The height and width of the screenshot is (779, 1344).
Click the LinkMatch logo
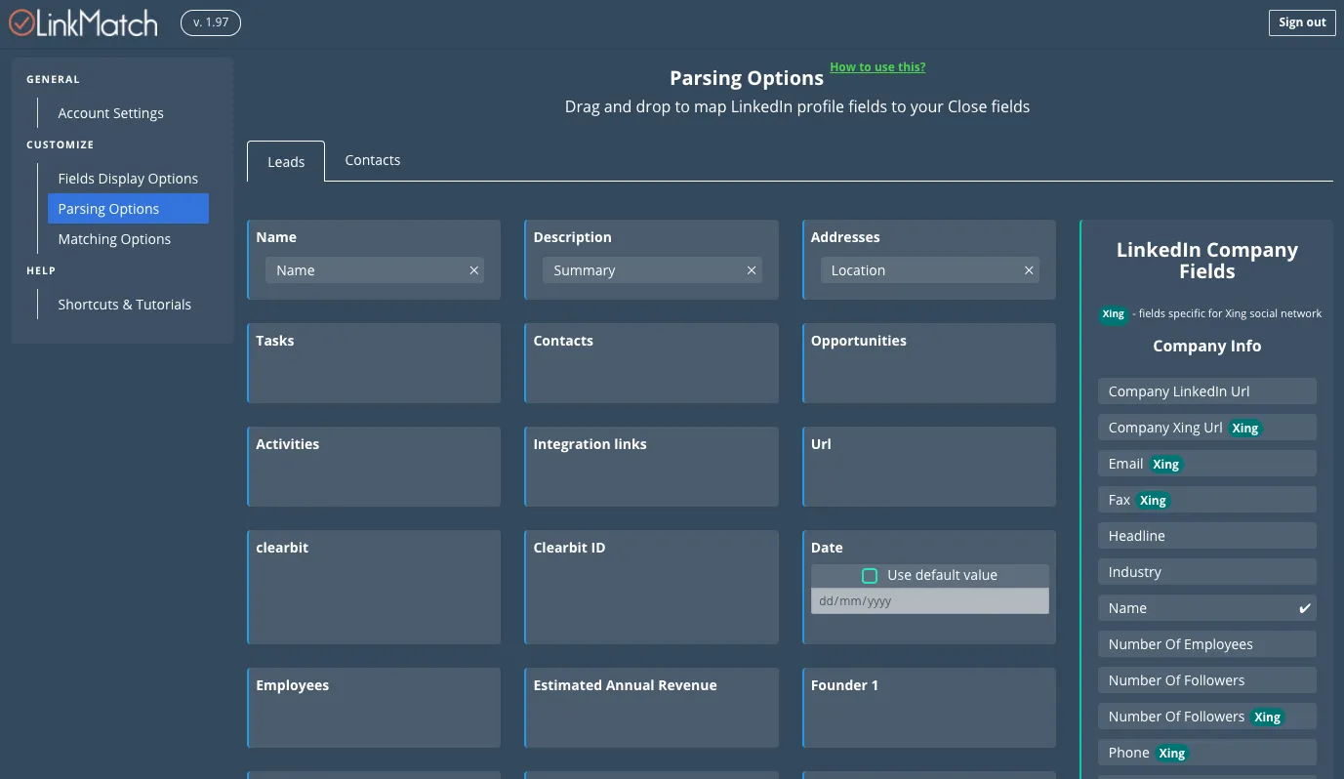point(84,22)
